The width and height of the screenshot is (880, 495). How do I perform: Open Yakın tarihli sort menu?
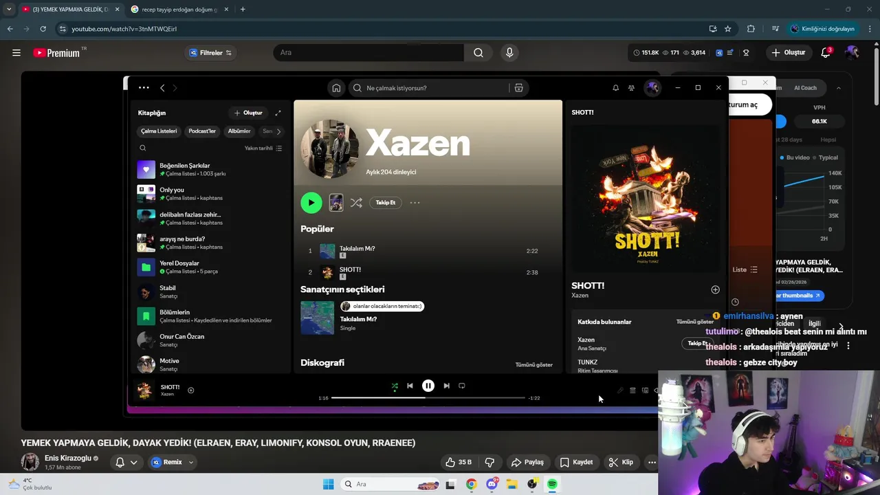(263, 148)
